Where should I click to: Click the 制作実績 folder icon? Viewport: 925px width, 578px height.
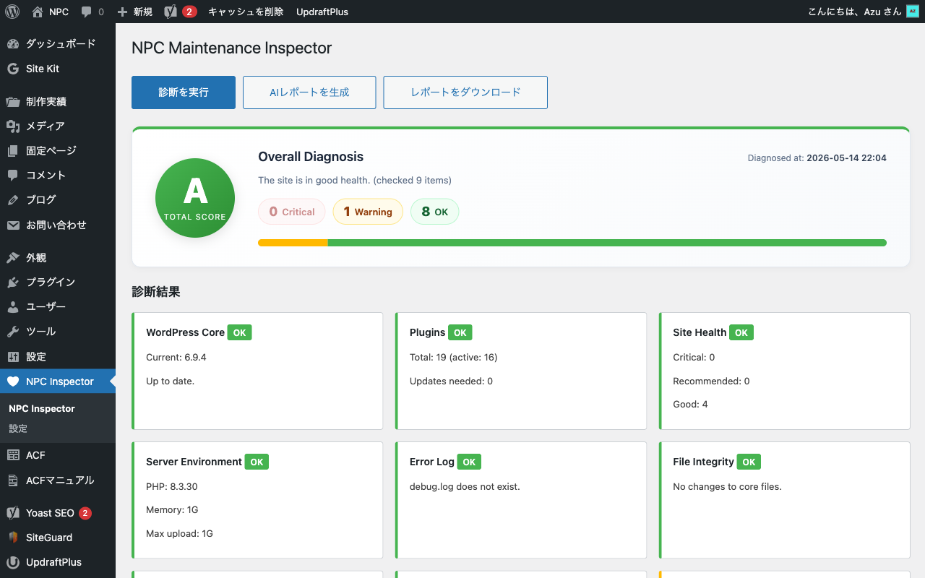(x=13, y=102)
